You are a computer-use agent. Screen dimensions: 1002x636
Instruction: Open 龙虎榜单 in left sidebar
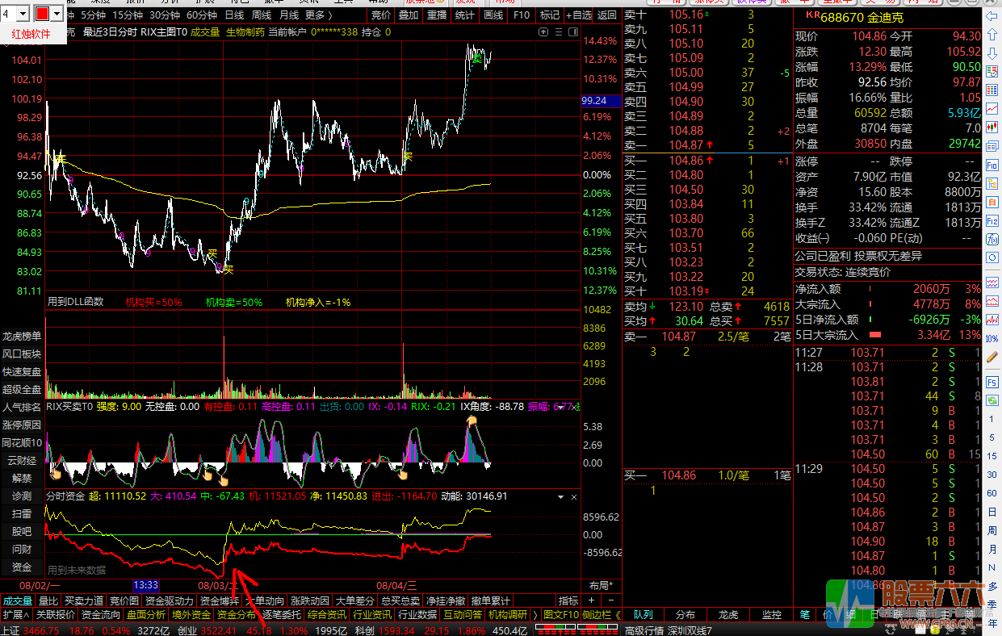(x=22, y=336)
